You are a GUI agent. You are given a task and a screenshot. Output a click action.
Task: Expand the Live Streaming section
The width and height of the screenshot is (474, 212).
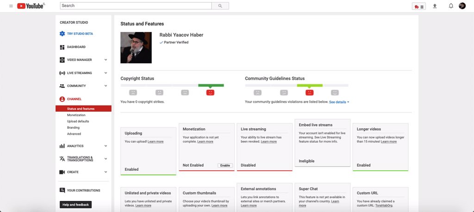[x=106, y=73]
